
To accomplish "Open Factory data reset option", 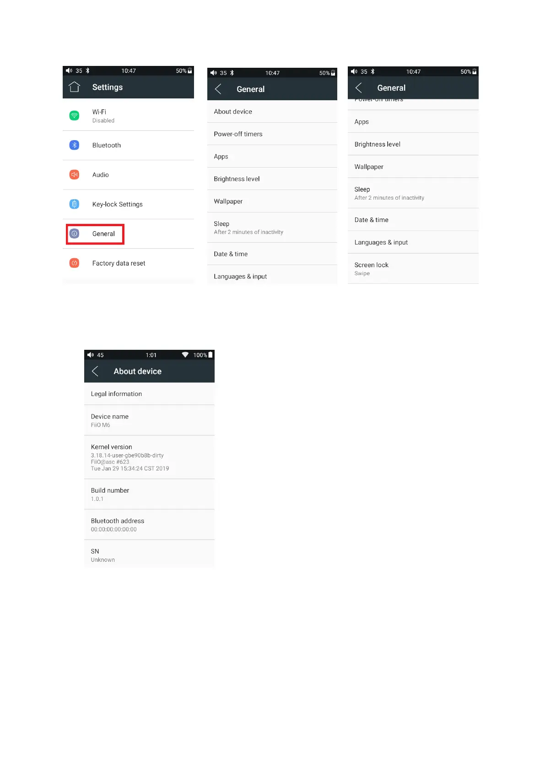I will (119, 263).
